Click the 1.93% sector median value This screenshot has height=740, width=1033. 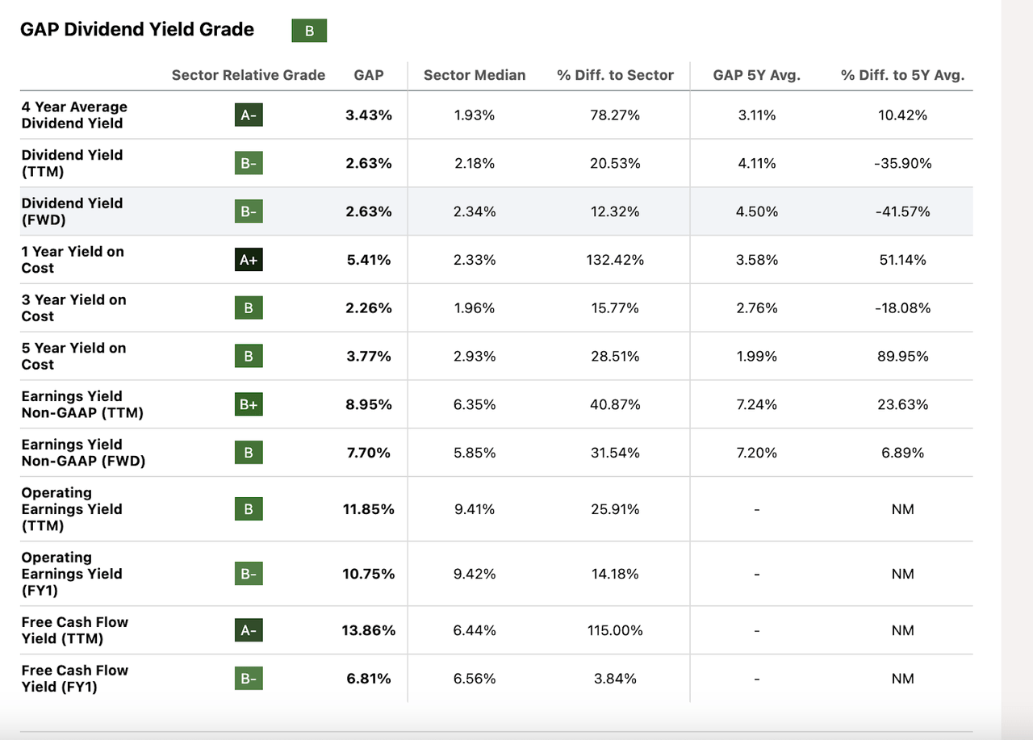click(475, 115)
